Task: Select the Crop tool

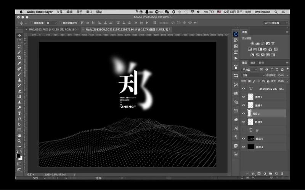Action: [x=19, y=58]
